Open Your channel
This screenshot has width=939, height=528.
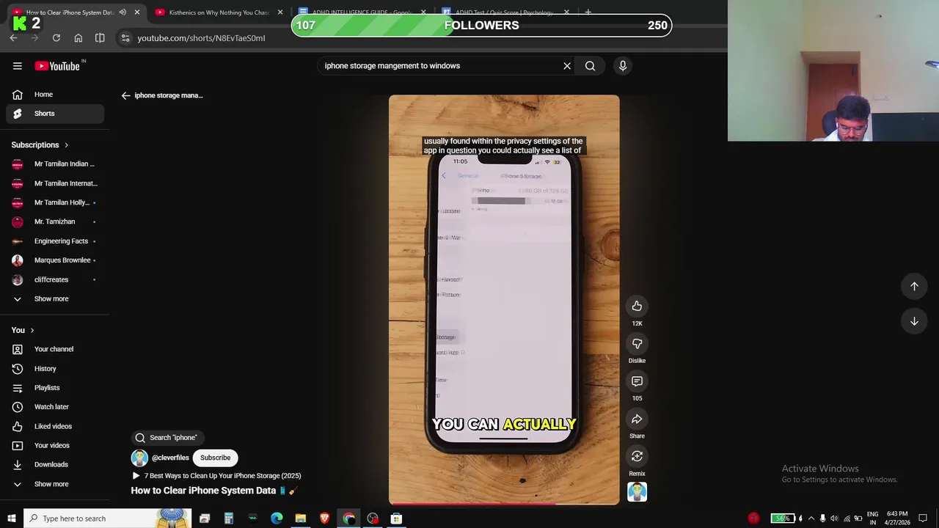[55, 349]
